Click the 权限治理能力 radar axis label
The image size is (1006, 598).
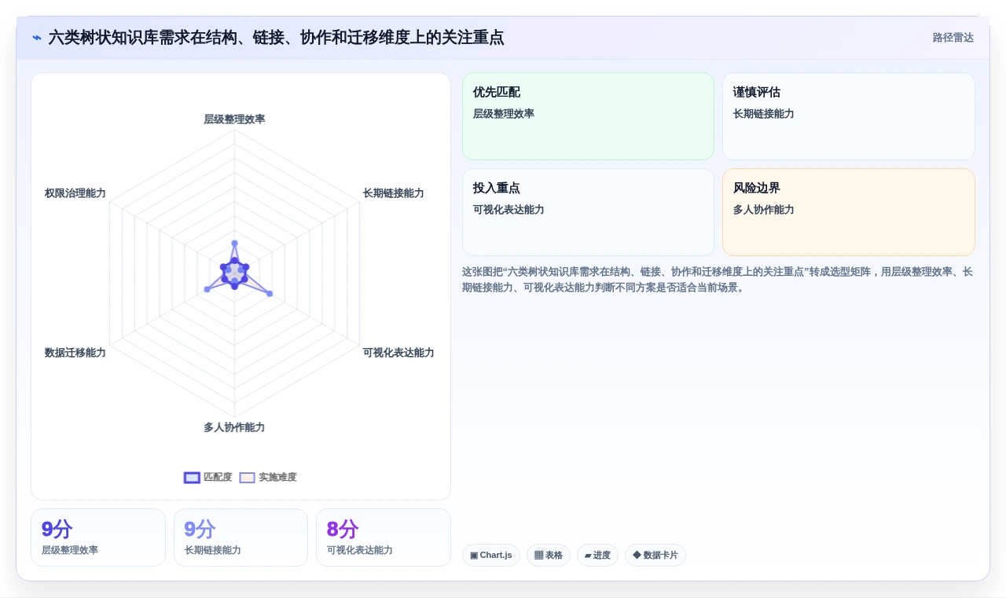coord(75,193)
